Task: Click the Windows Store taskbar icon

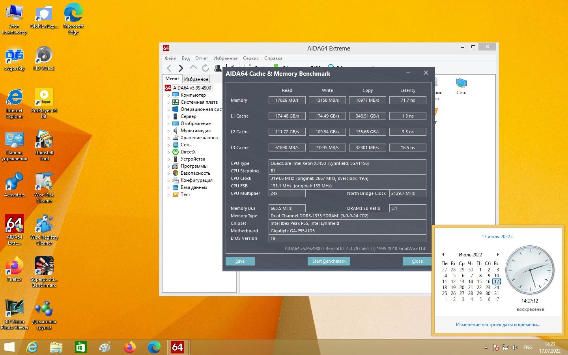Action: pos(80,347)
